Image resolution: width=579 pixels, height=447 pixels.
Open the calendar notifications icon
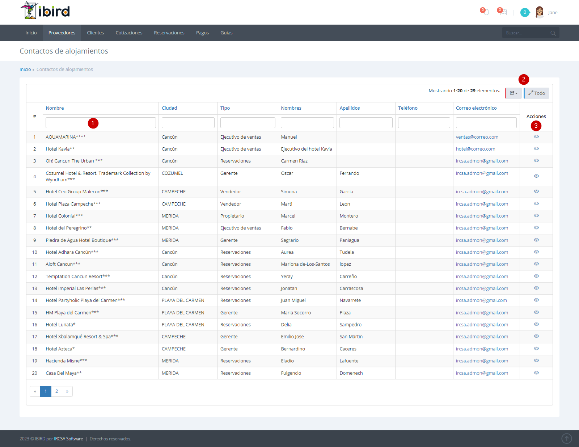coord(503,12)
